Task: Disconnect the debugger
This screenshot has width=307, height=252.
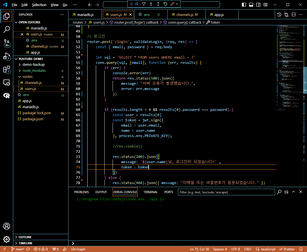Action: [x=172, y=4]
